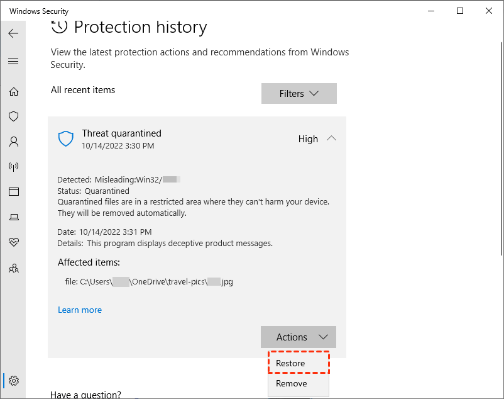504x399 pixels.
Task: Collapse the Threat quarantined entry chevron
Action: click(x=331, y=138)
